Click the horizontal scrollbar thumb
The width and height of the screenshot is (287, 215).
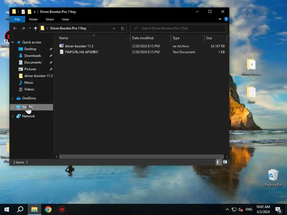[141, 156]
